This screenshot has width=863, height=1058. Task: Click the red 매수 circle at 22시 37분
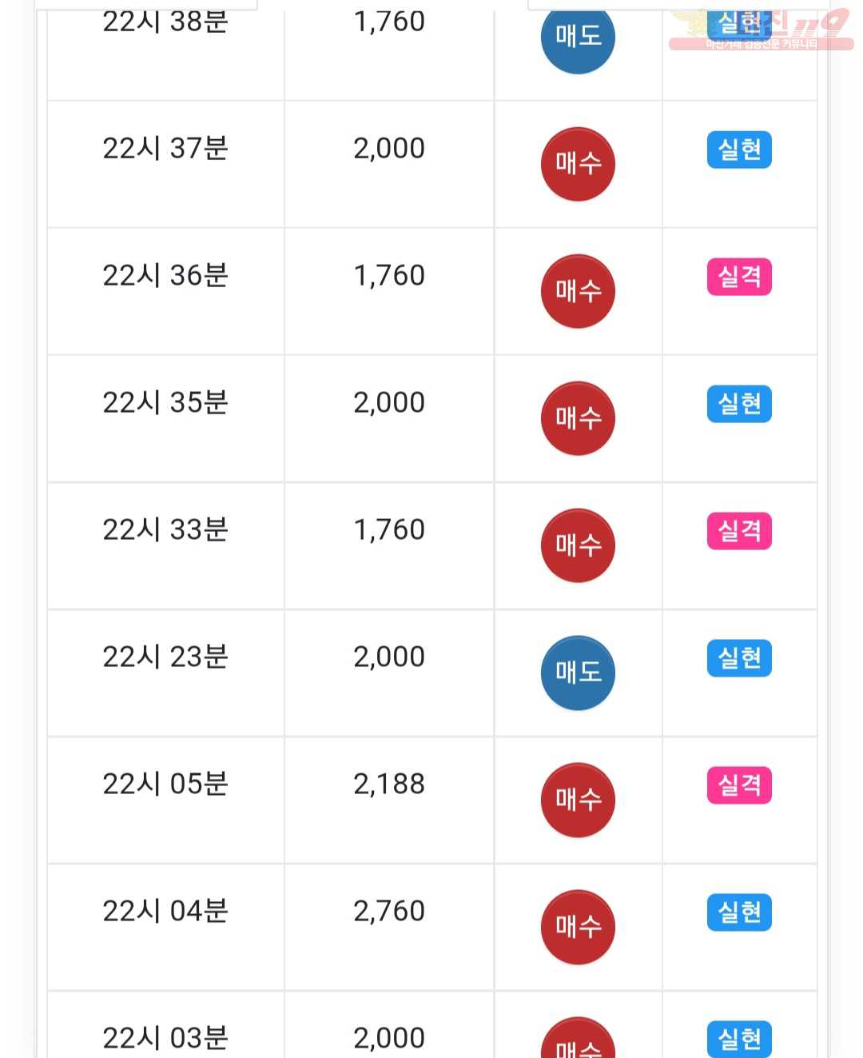tap(578, 164)
